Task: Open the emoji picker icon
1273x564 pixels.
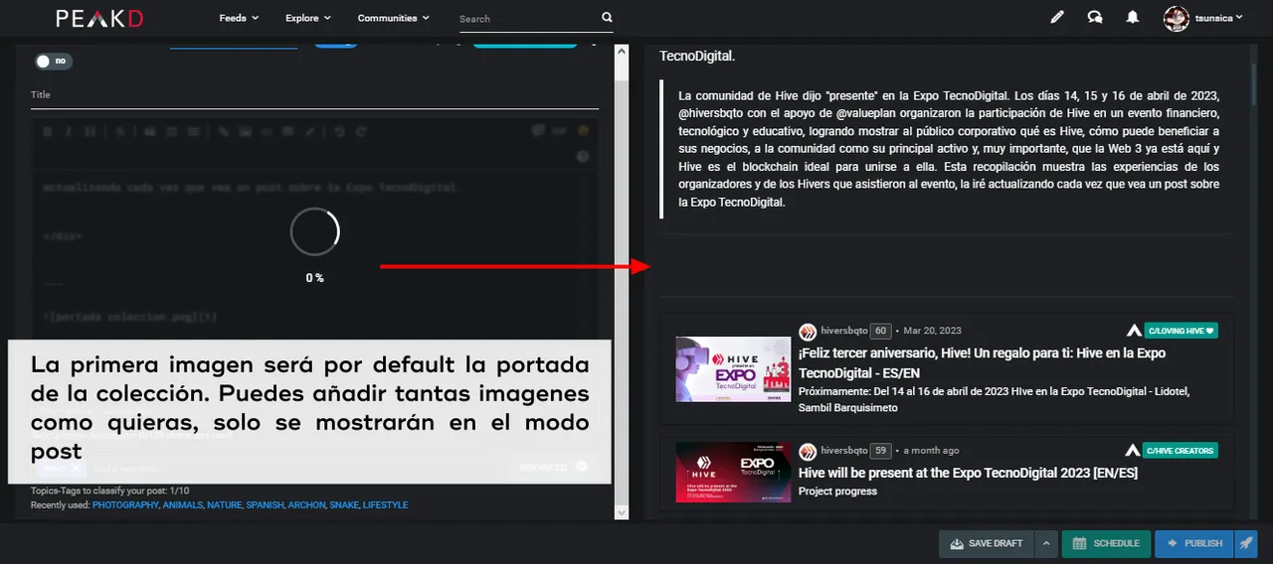Action: (x=584, y=130)
